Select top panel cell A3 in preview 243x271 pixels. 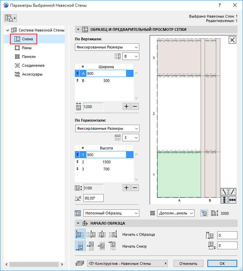pyautogui.click(x=179, y=58)
